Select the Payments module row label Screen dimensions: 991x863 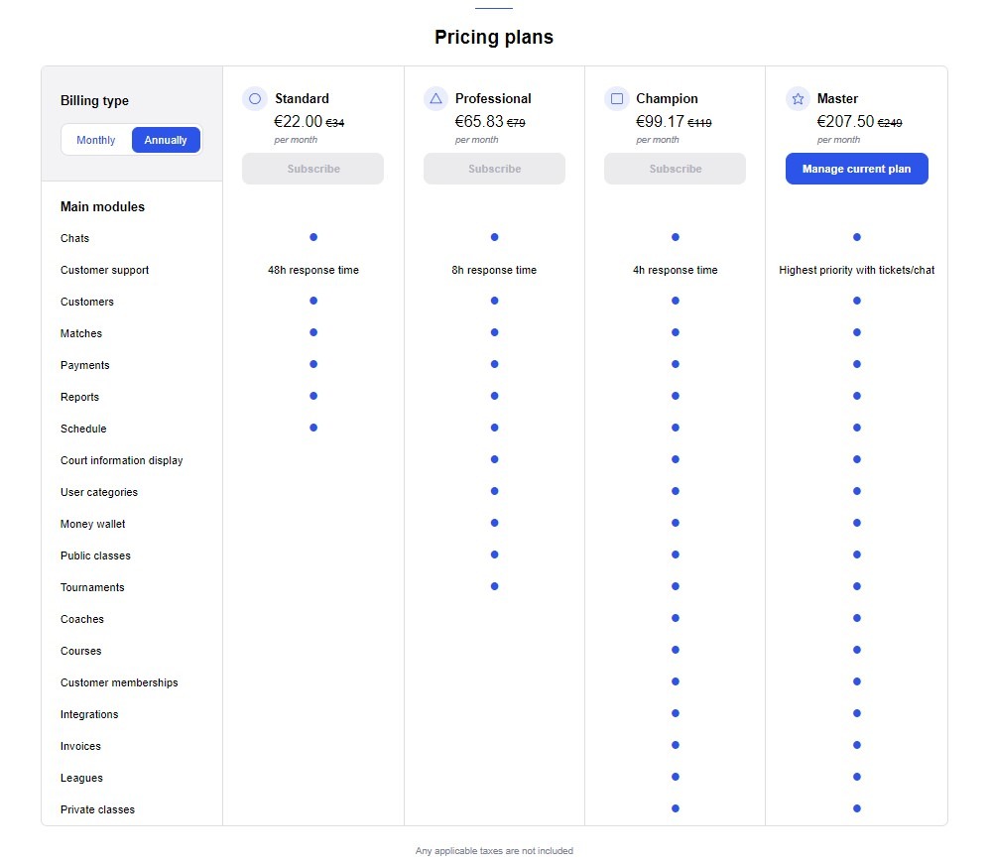pyautogui.click(x=84, y=365)
